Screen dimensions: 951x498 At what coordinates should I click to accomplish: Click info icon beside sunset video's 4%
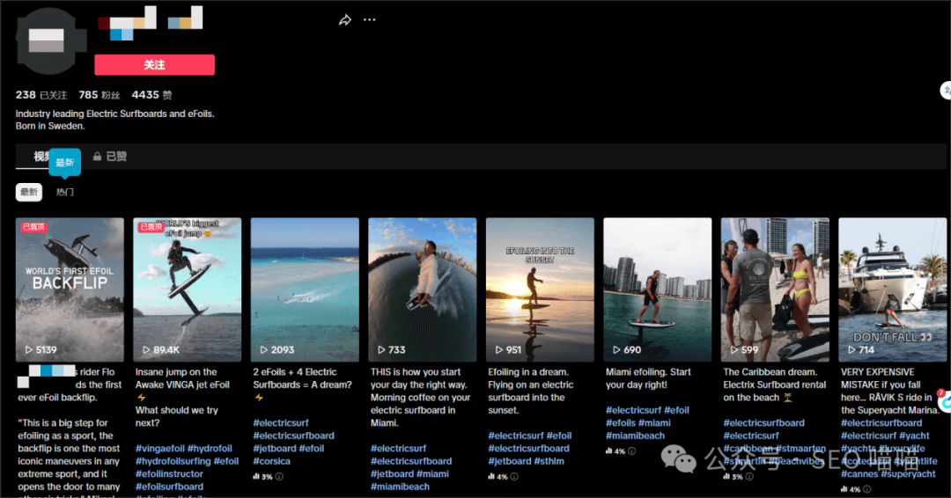(x=514, y=477)
